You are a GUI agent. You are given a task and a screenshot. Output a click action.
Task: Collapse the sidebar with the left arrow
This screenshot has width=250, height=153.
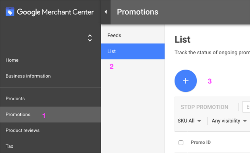point(106,12)
